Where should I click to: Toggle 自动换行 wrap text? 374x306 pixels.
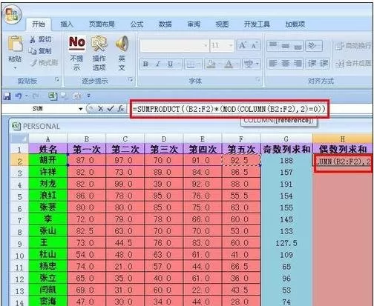(354, 45)
